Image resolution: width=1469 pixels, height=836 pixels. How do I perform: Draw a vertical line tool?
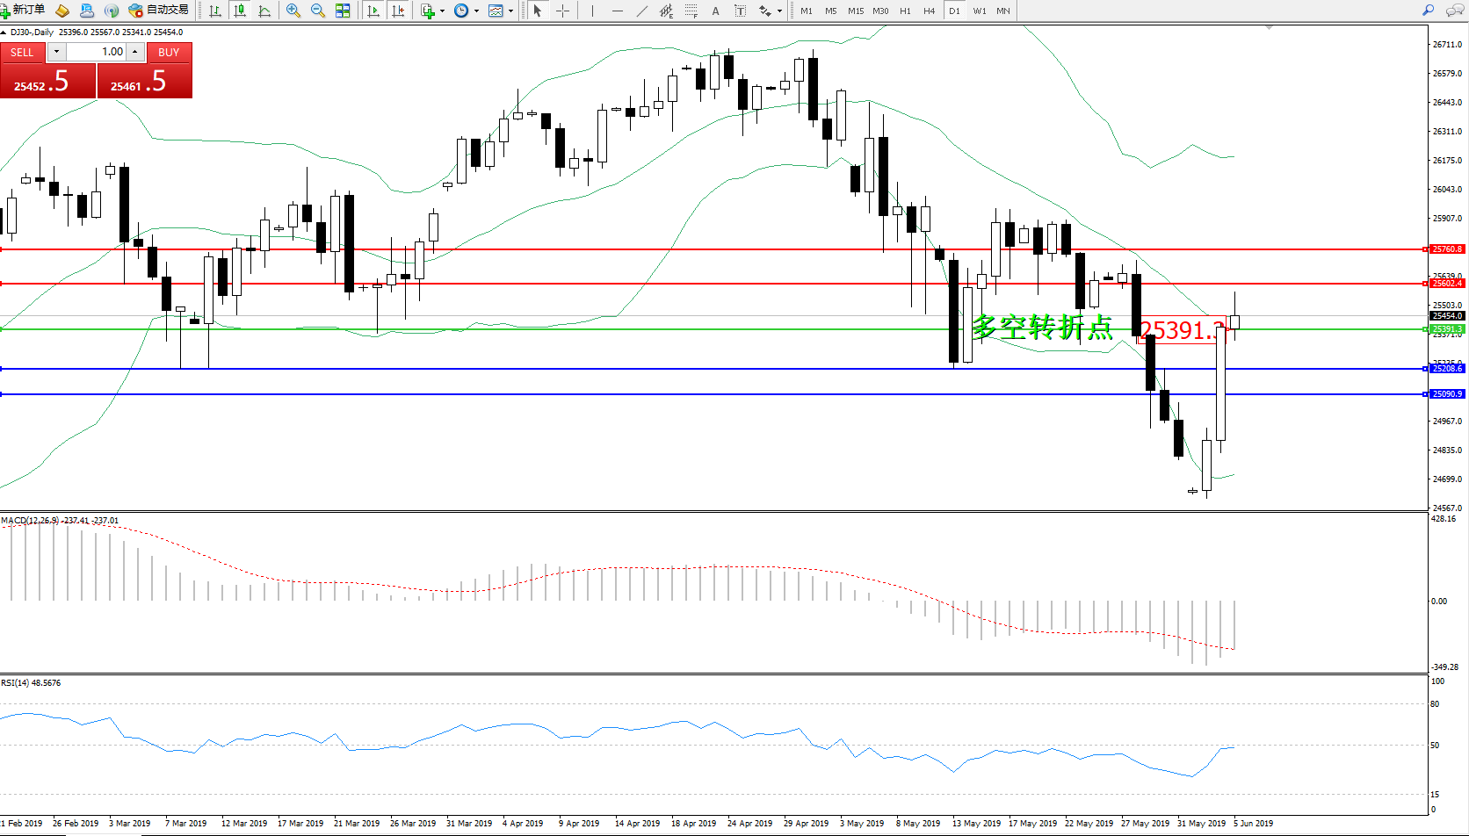click(592, 11)
